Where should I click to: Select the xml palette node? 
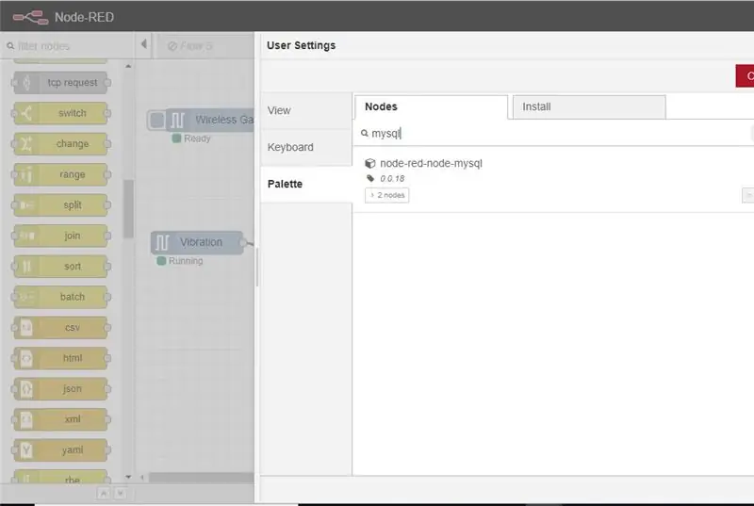point(61,419)
